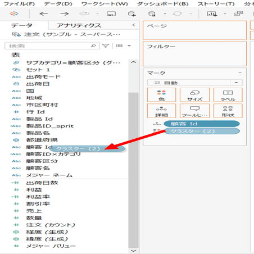The height and width of the screenshot is (254, 254).
Task: Click the Tableau logo start page icon
Action: 14,13
